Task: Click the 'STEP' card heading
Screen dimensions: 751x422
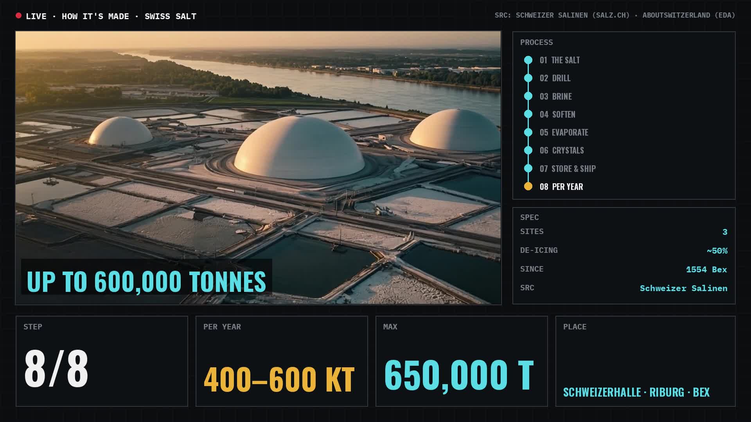Action: 32,327
